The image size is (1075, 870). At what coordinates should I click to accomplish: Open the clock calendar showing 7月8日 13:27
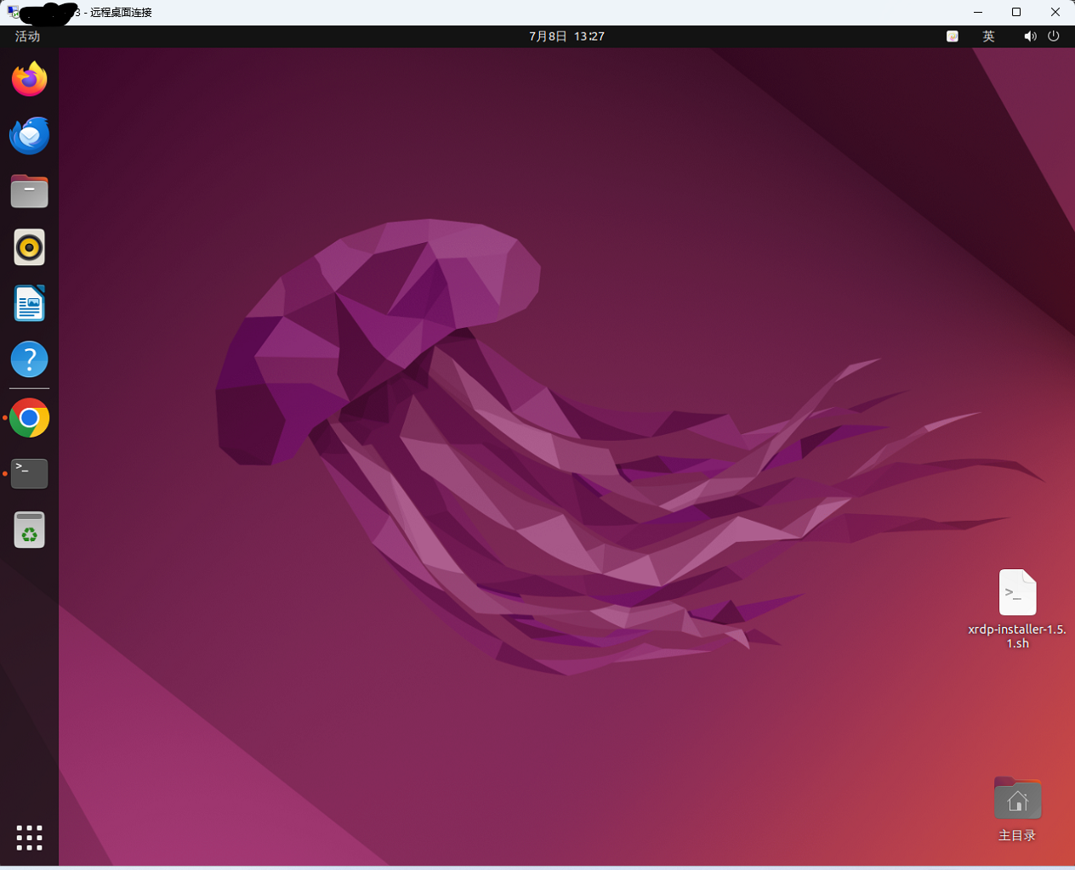[x=566, y=37]
